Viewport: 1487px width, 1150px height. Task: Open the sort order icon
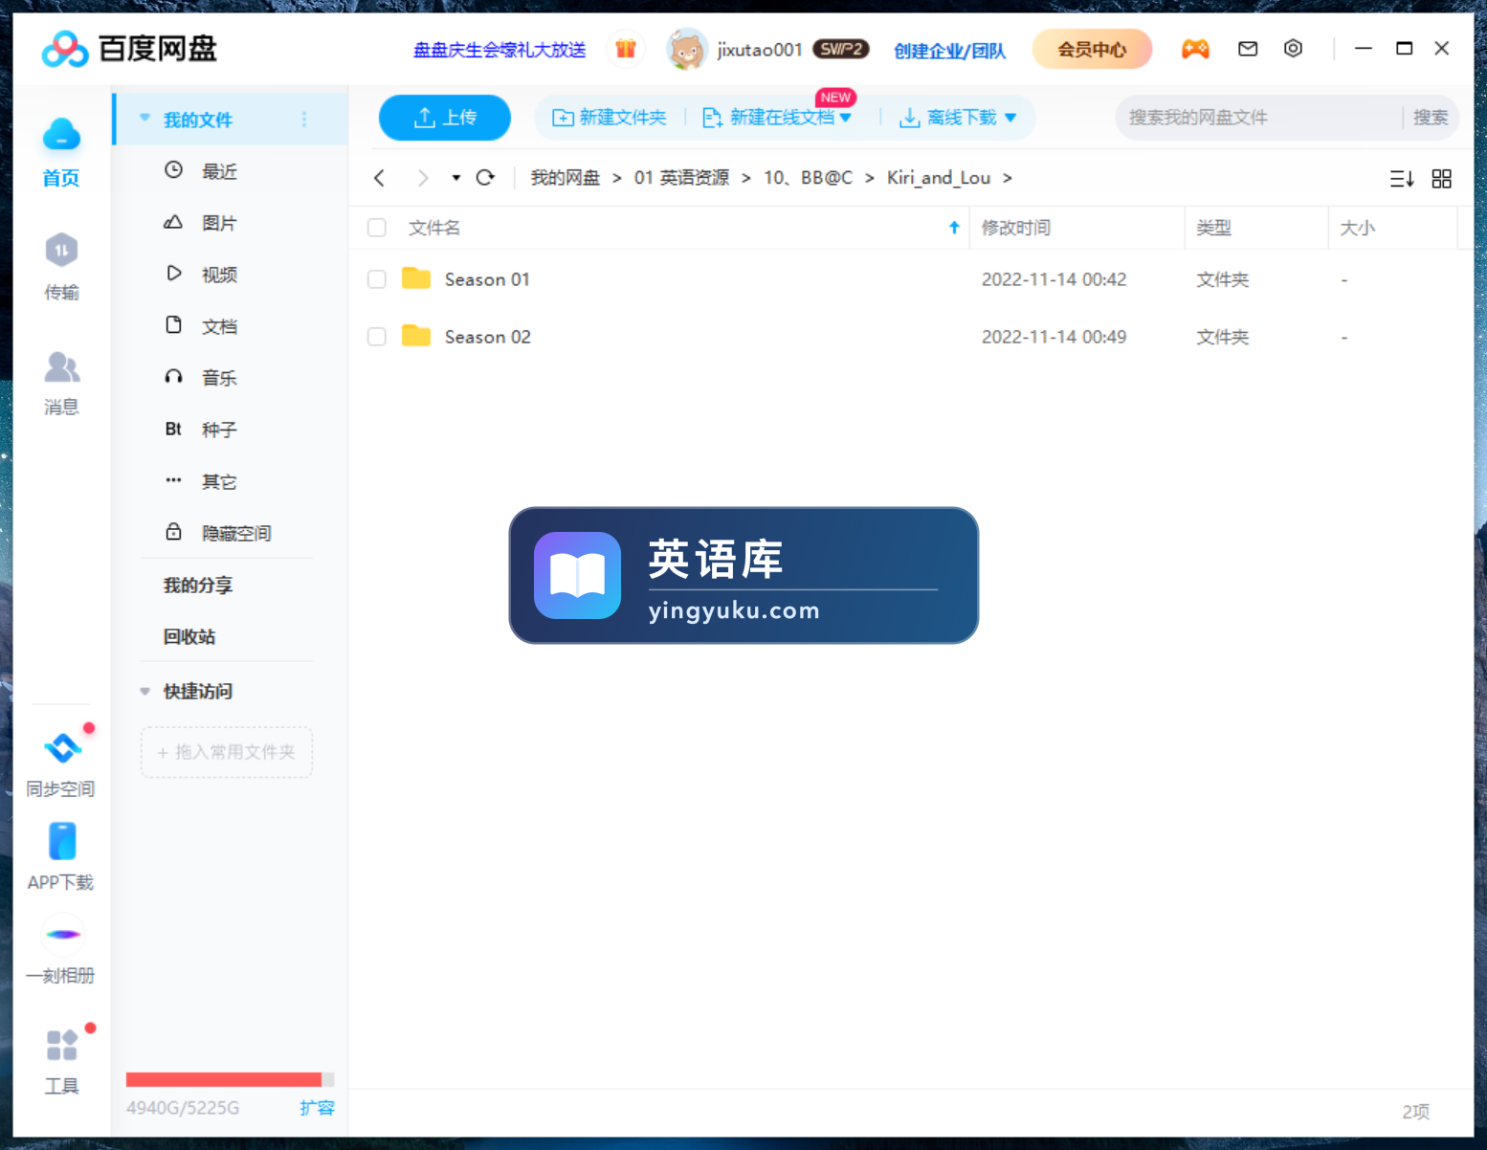[1402, 179]
